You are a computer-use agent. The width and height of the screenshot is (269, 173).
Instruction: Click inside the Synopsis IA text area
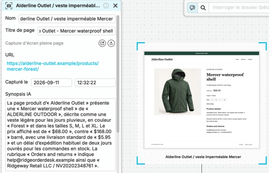point(60,135)
